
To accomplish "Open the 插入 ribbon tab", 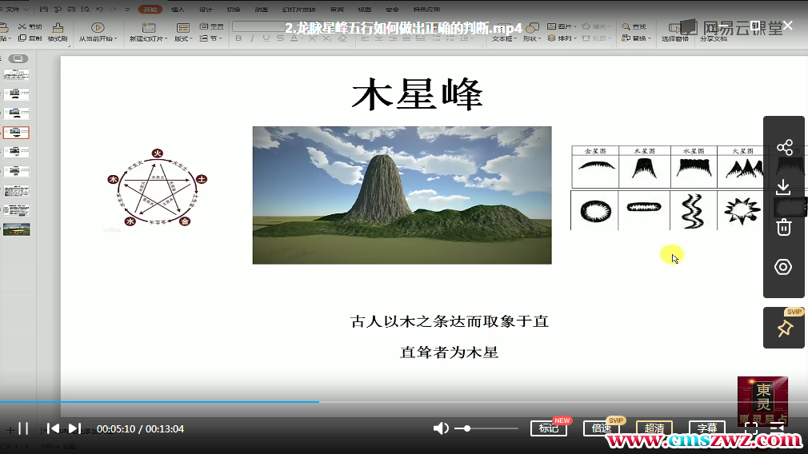I will pos(178,10).
